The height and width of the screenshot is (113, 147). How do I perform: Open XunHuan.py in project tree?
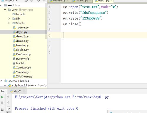tap(24, 68)
